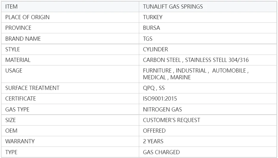Click the USAGE row label
The height and width of the screenshot is (158, 278).
point(14,70)
